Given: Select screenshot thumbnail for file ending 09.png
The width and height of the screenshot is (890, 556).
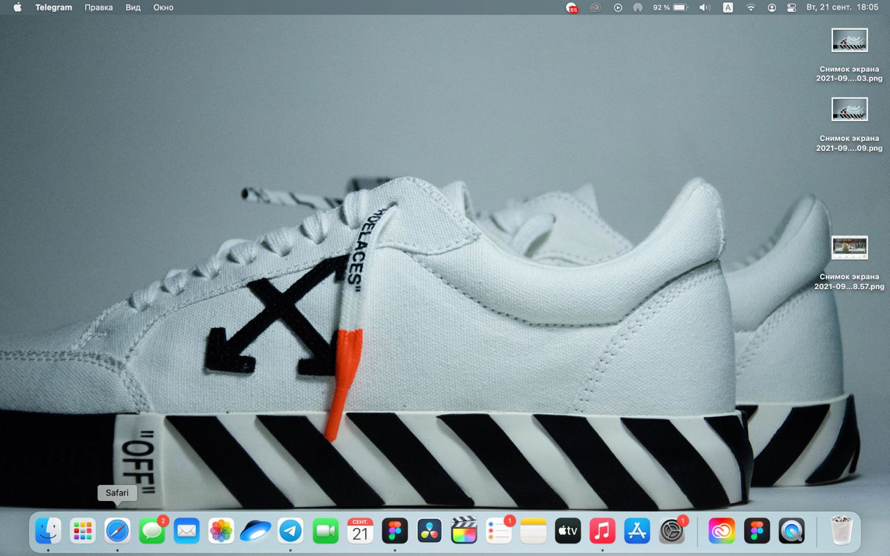Looking at the screenshot, I should 850,109.
